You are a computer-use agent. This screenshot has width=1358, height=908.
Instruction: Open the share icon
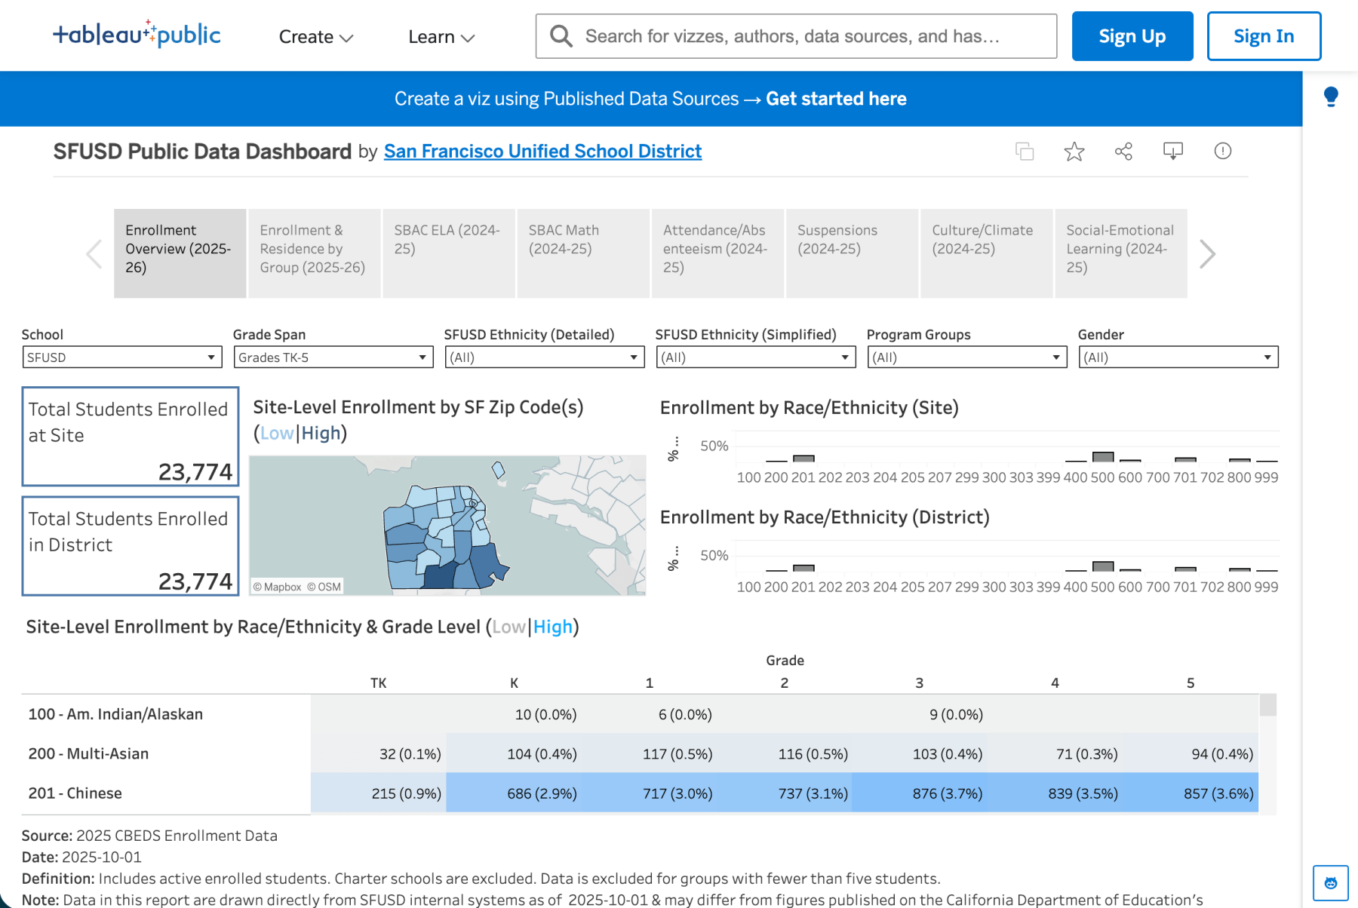click(x=1123, y=152)
